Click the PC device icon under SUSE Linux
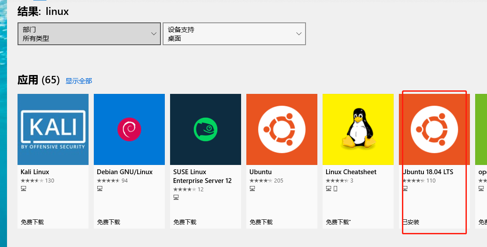This screenshot has width=487, height=247. tap(176, 197)
